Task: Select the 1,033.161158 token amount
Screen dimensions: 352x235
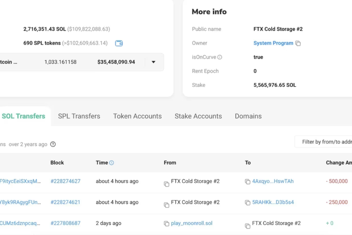Action: 60,62
